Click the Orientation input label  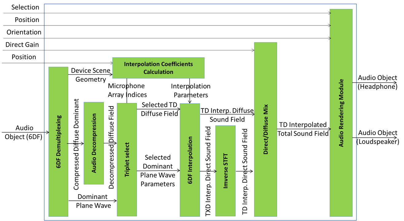[x=24, y=32]
